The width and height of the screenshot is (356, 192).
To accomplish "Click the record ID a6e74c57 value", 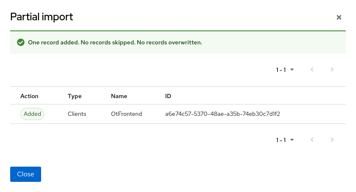I will pyautogui.click(x=222, y=114).
